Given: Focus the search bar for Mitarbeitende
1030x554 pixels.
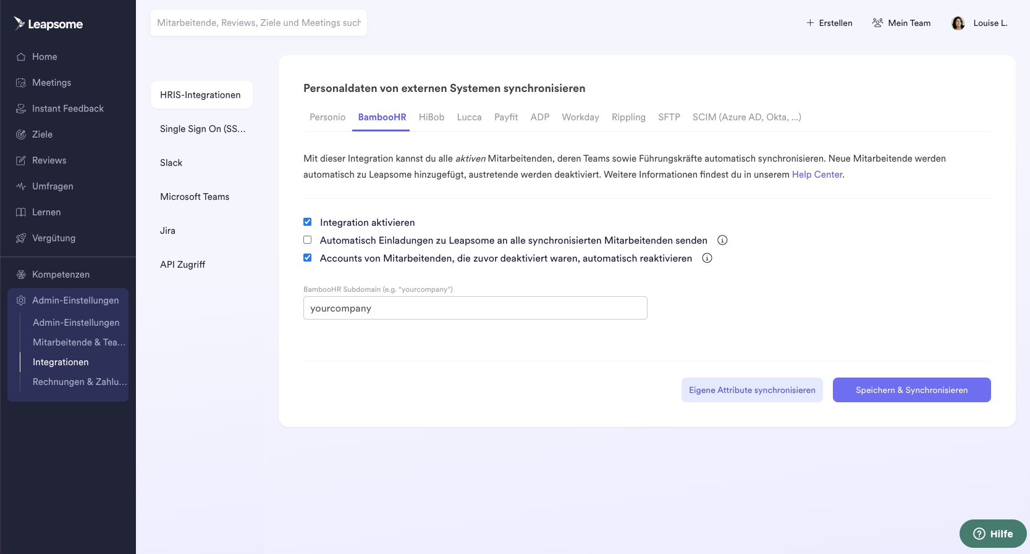Looking at the screenshot, I should (259, 23).
